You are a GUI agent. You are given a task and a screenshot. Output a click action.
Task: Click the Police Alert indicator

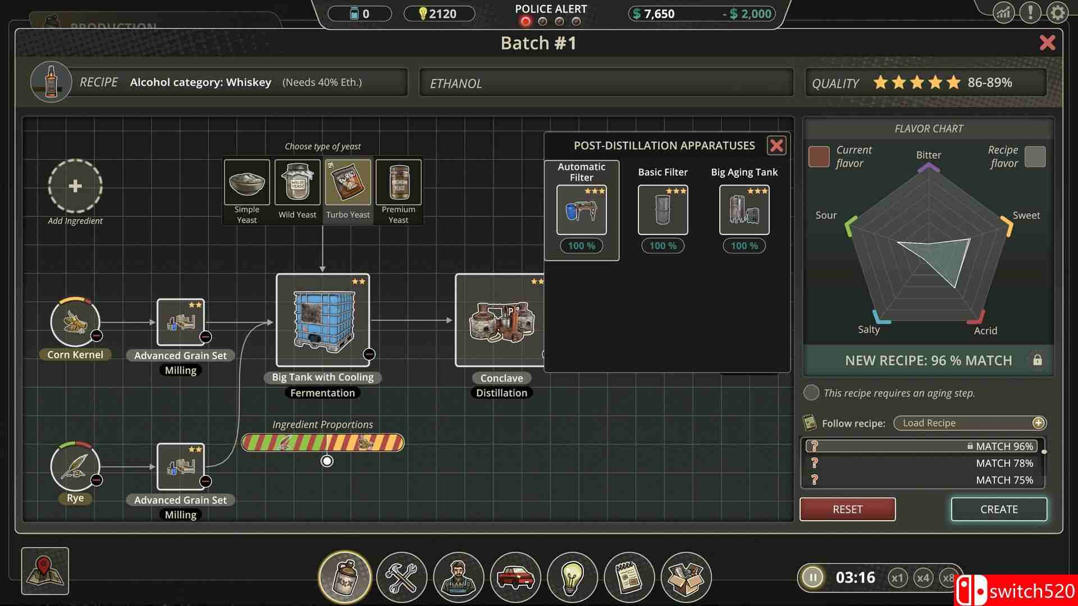551,15
